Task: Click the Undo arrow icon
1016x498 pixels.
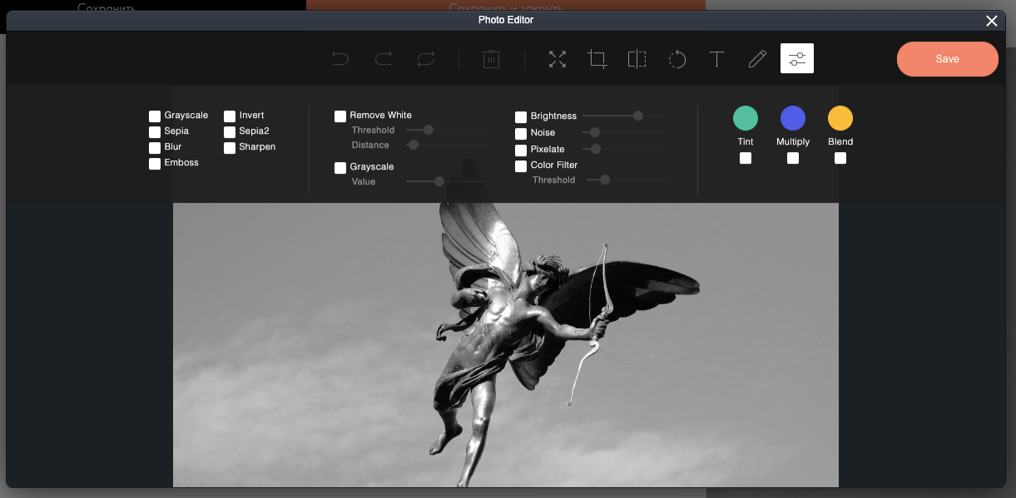Action: (340, 59)
